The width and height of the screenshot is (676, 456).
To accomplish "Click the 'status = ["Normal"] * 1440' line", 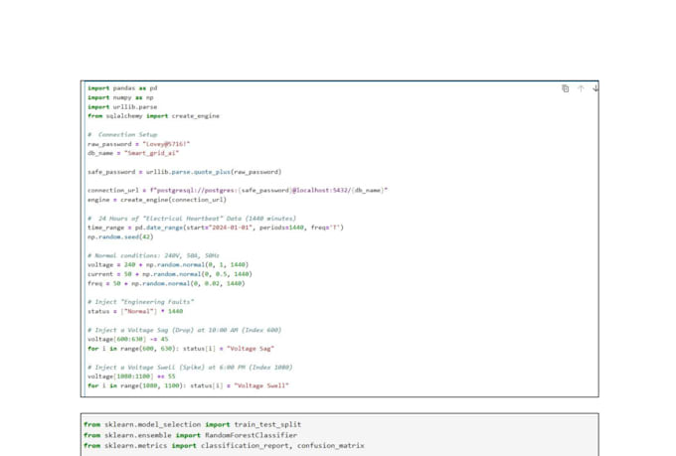I will (135, 311).
